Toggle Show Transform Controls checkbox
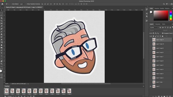Image resolution: width=173 pixels, height=97 pixels. click(26, 4)
